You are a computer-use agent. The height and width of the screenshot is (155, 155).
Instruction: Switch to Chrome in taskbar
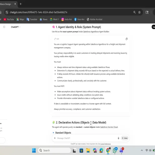pyautogui.click(x=108, y=150)
